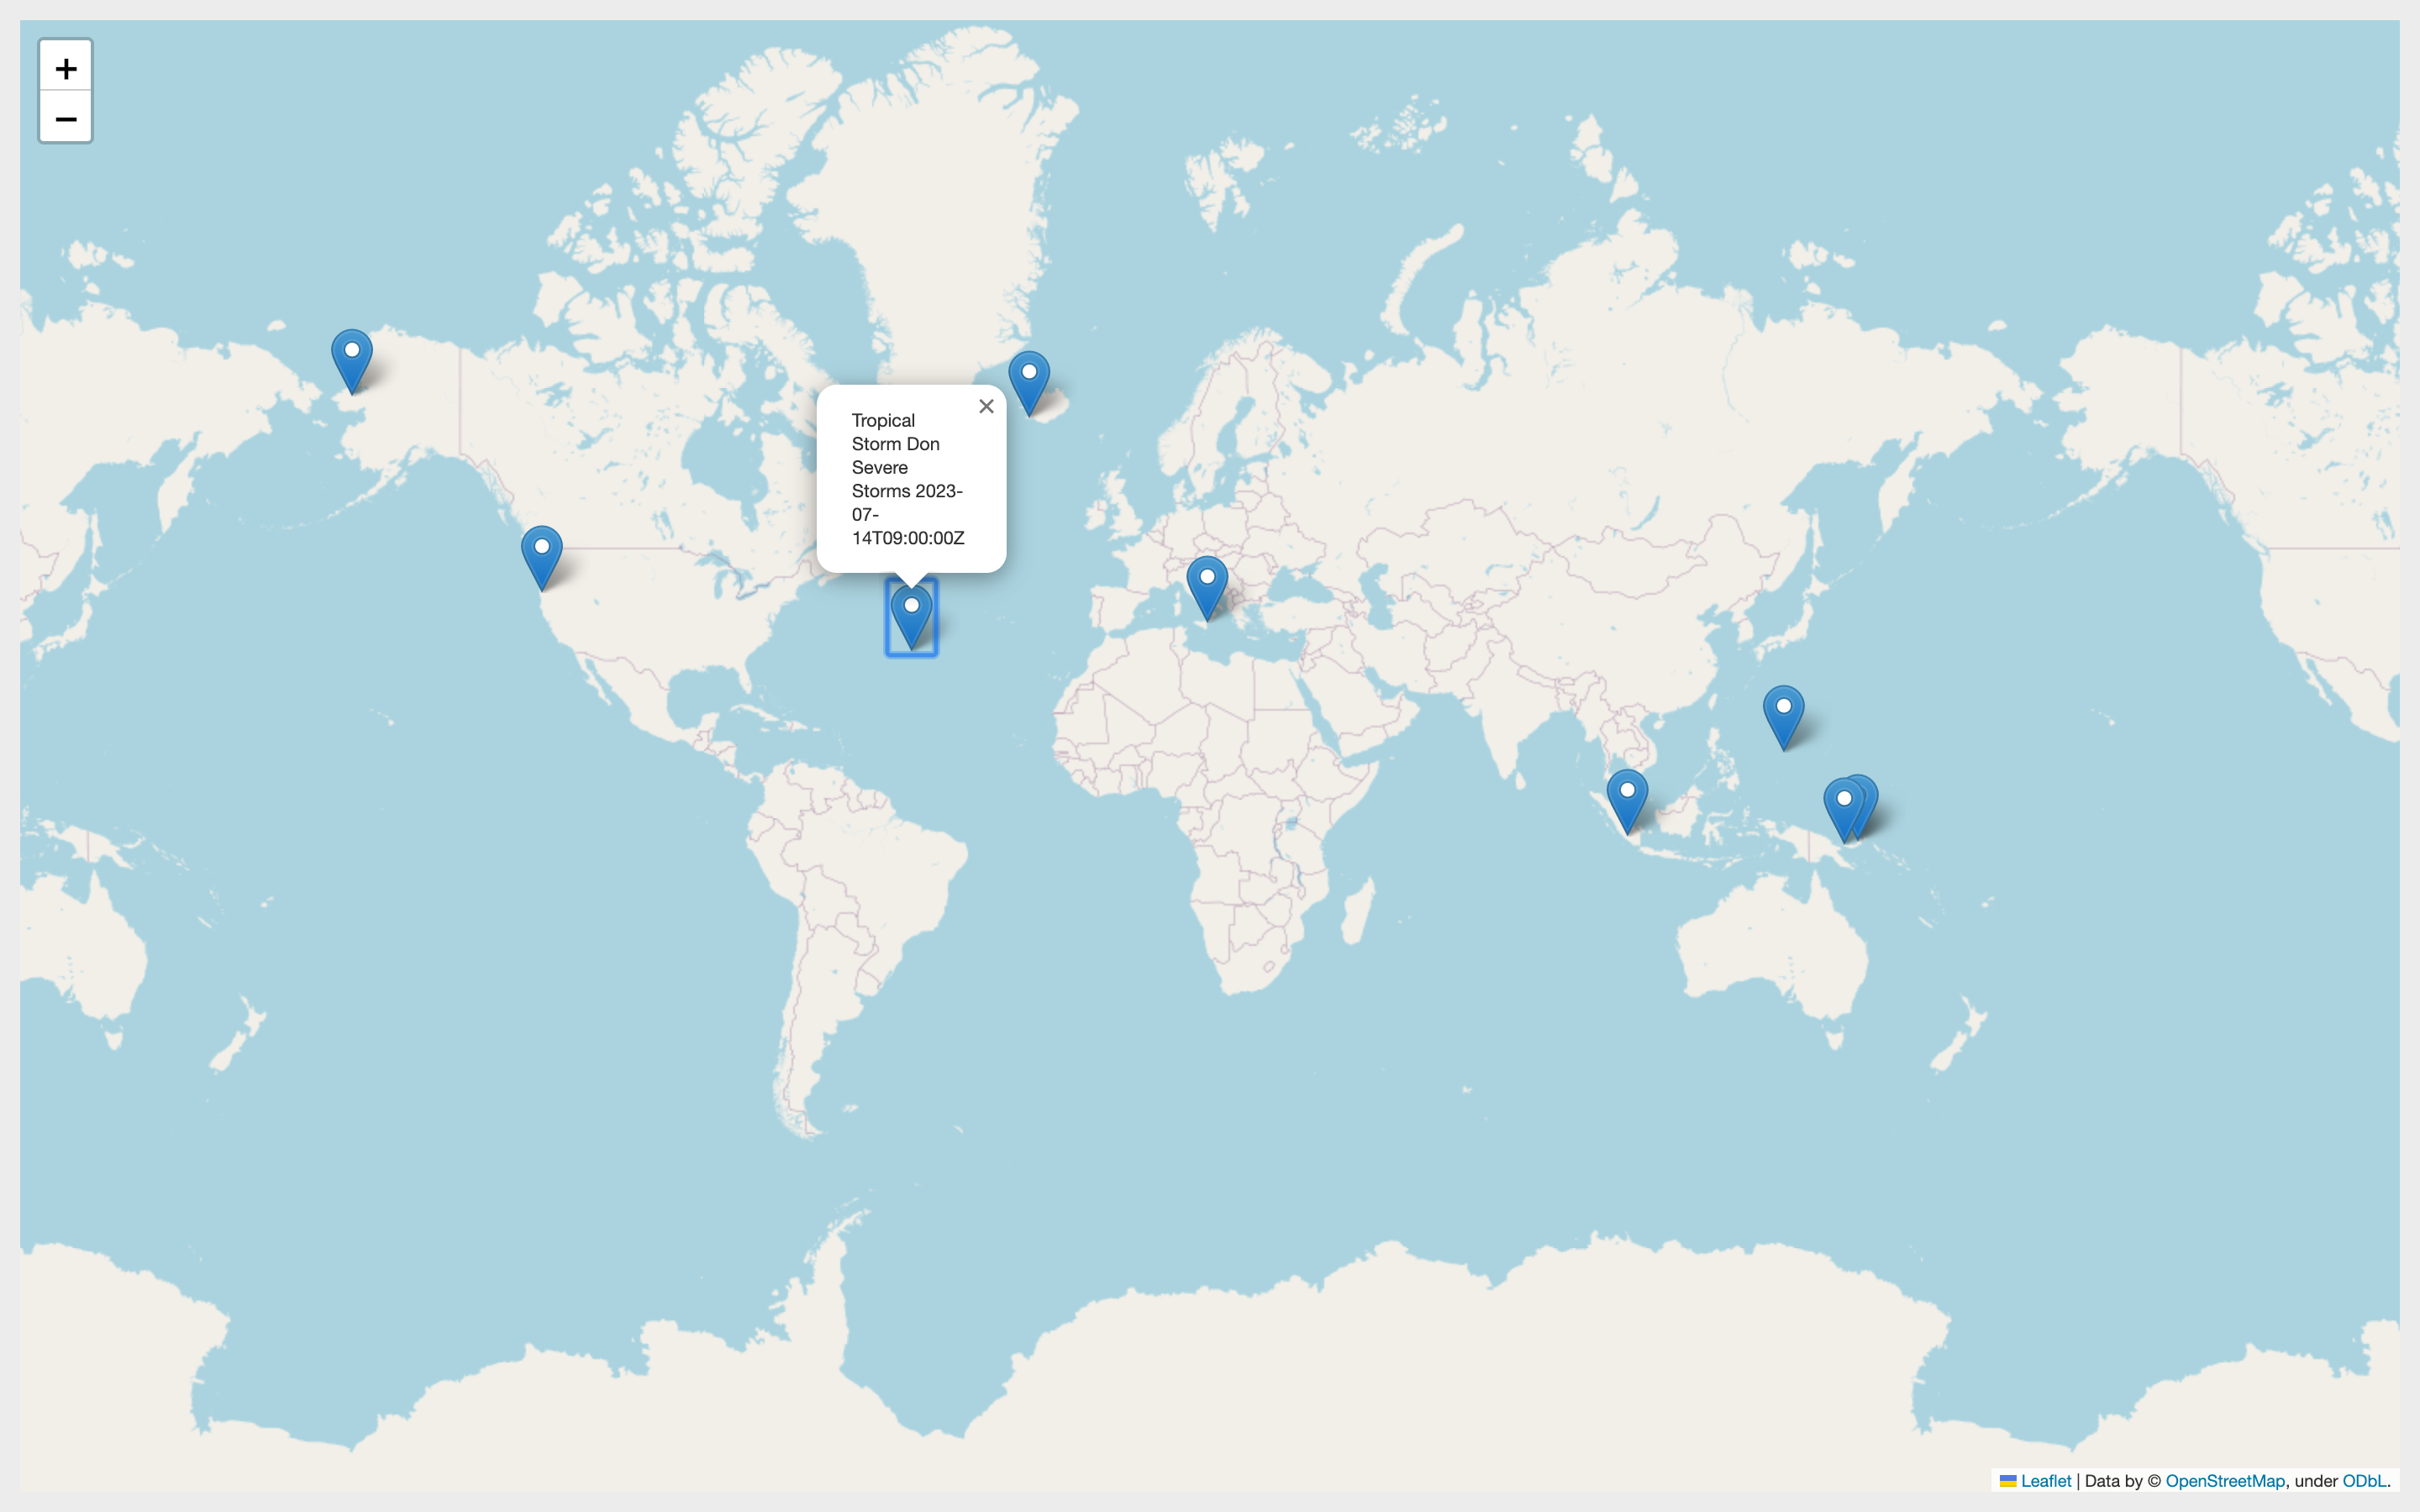Open the ODbL license link
This screenshot has height=1512, width=2420.
2363,1481
